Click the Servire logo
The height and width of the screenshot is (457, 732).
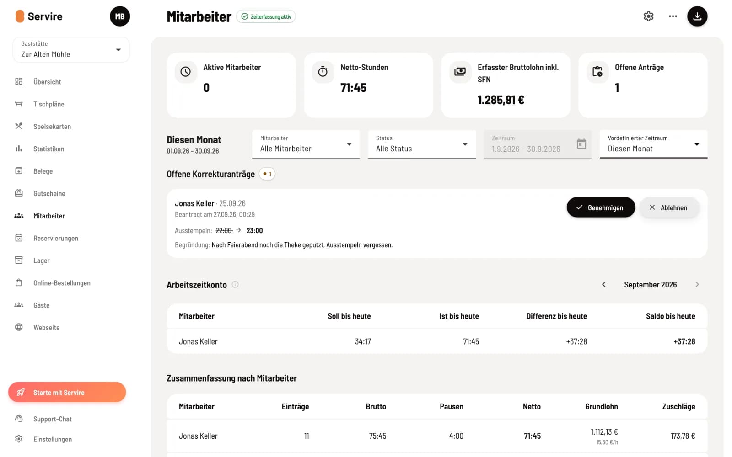[39, 16]
